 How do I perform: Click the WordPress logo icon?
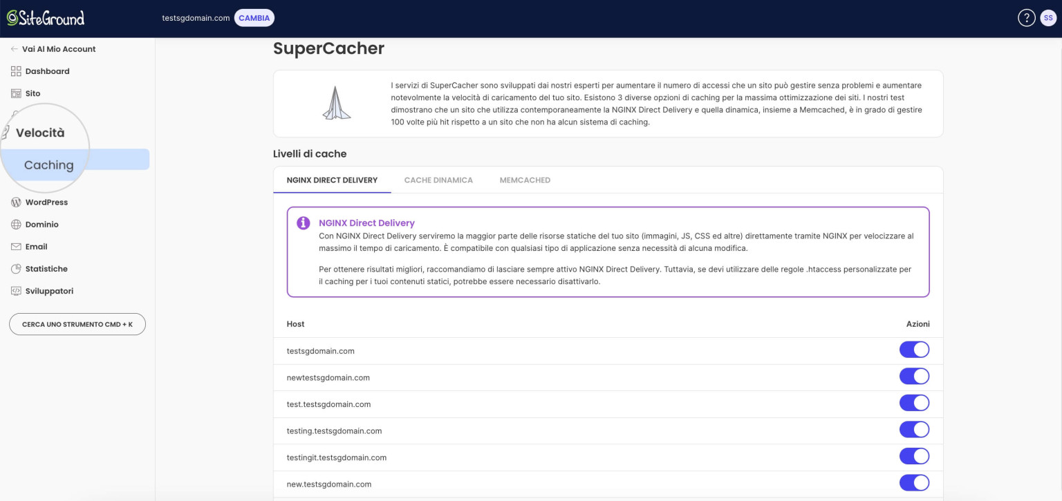[x=16, y=202]
